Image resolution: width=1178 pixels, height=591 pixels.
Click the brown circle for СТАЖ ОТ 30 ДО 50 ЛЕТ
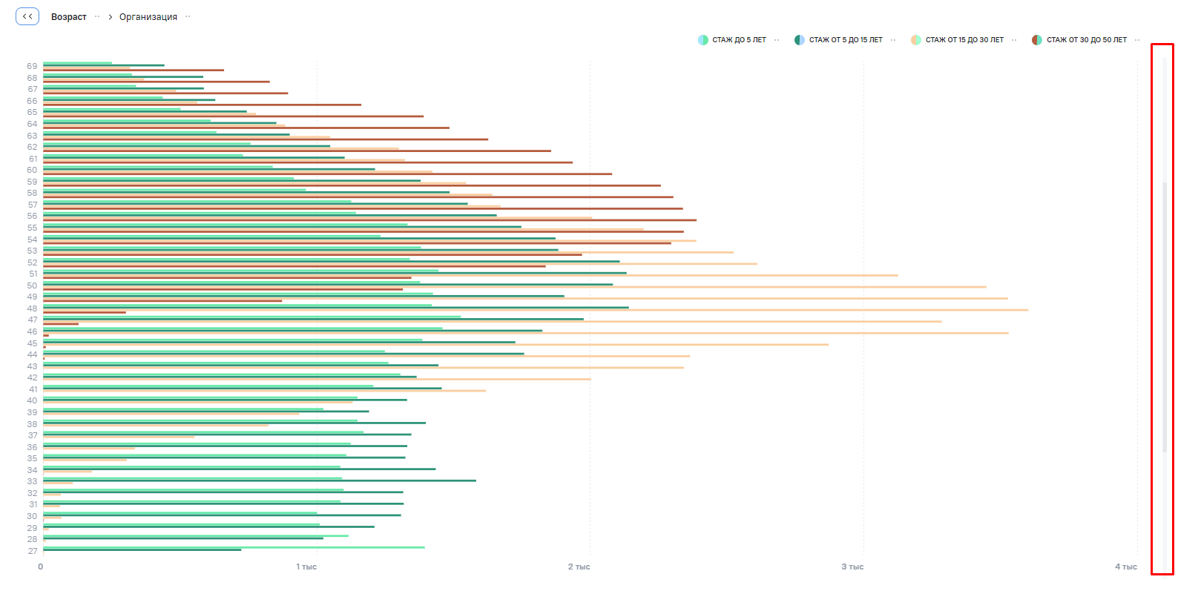pos(1037,40)
